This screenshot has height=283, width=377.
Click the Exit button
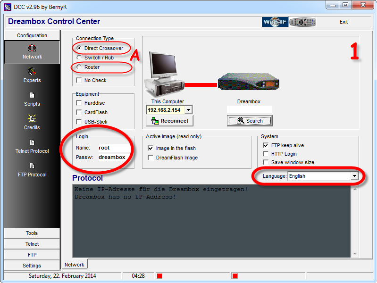click(x=343, y=22)
